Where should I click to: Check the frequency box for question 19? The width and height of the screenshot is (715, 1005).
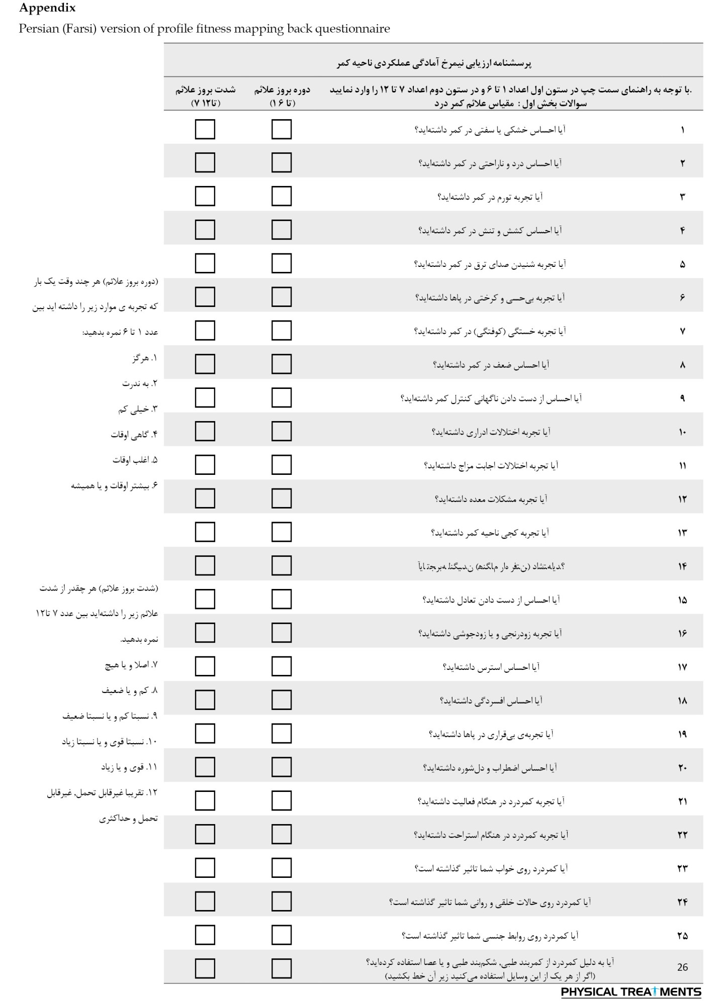pyautogui.click(x=281, y=734)
